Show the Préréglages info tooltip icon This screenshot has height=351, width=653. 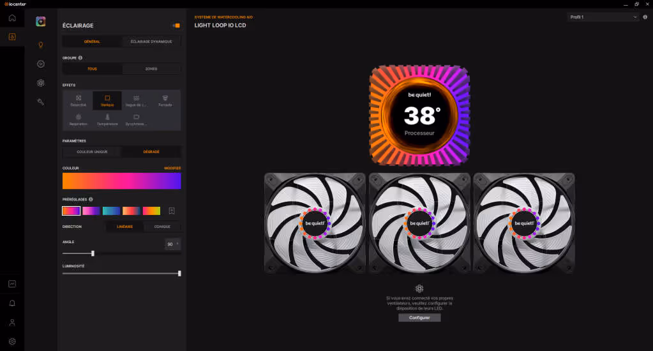coord(91,200)
